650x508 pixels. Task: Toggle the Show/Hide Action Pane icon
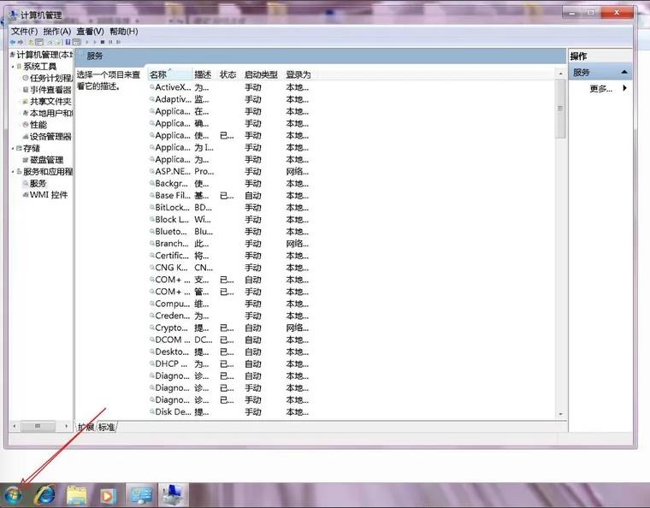pyautogui.click(x=76, y=42)
